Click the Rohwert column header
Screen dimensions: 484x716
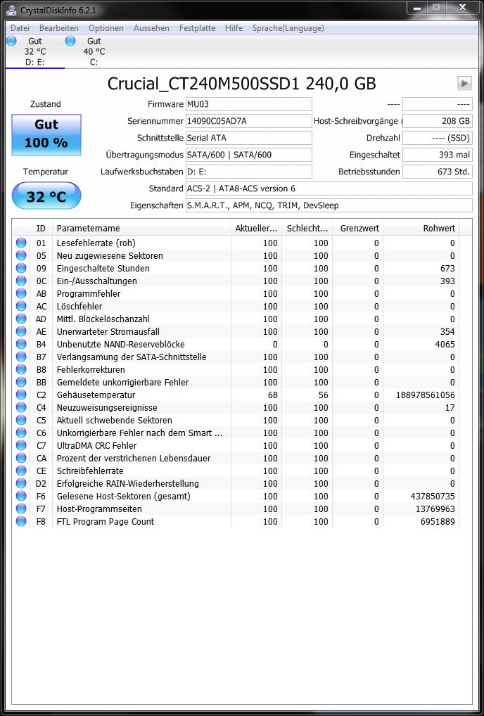421,229
